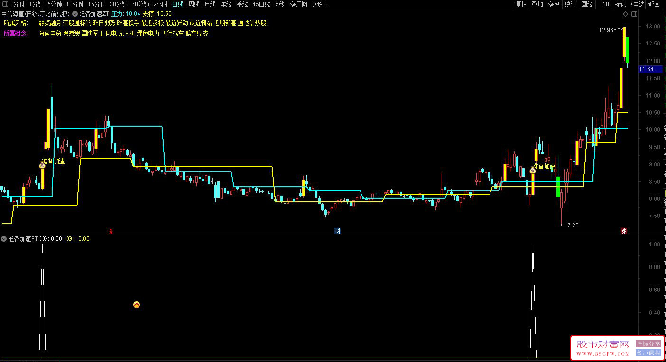Screen dimensions: 666x362
Task: Open F10 company info
Action: tap(604, 4)
